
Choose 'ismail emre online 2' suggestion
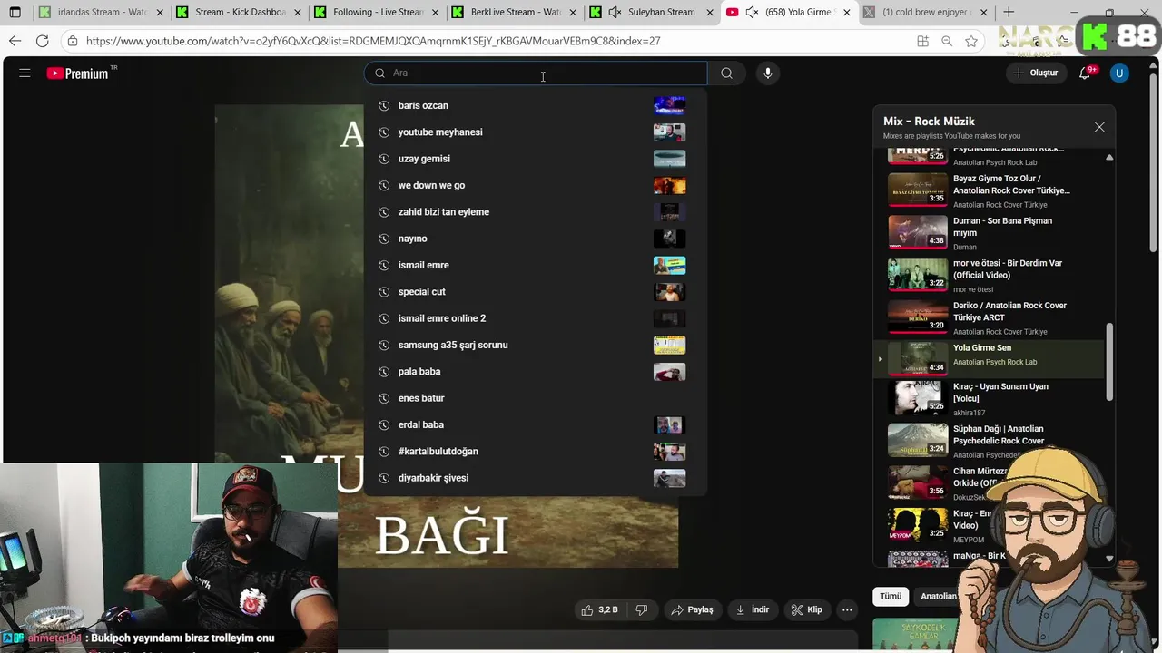(536, 318)
